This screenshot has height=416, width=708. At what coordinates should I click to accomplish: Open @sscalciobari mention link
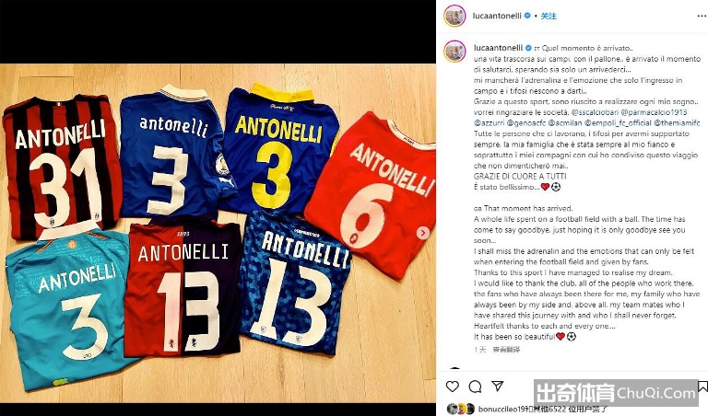click(595, 112)
